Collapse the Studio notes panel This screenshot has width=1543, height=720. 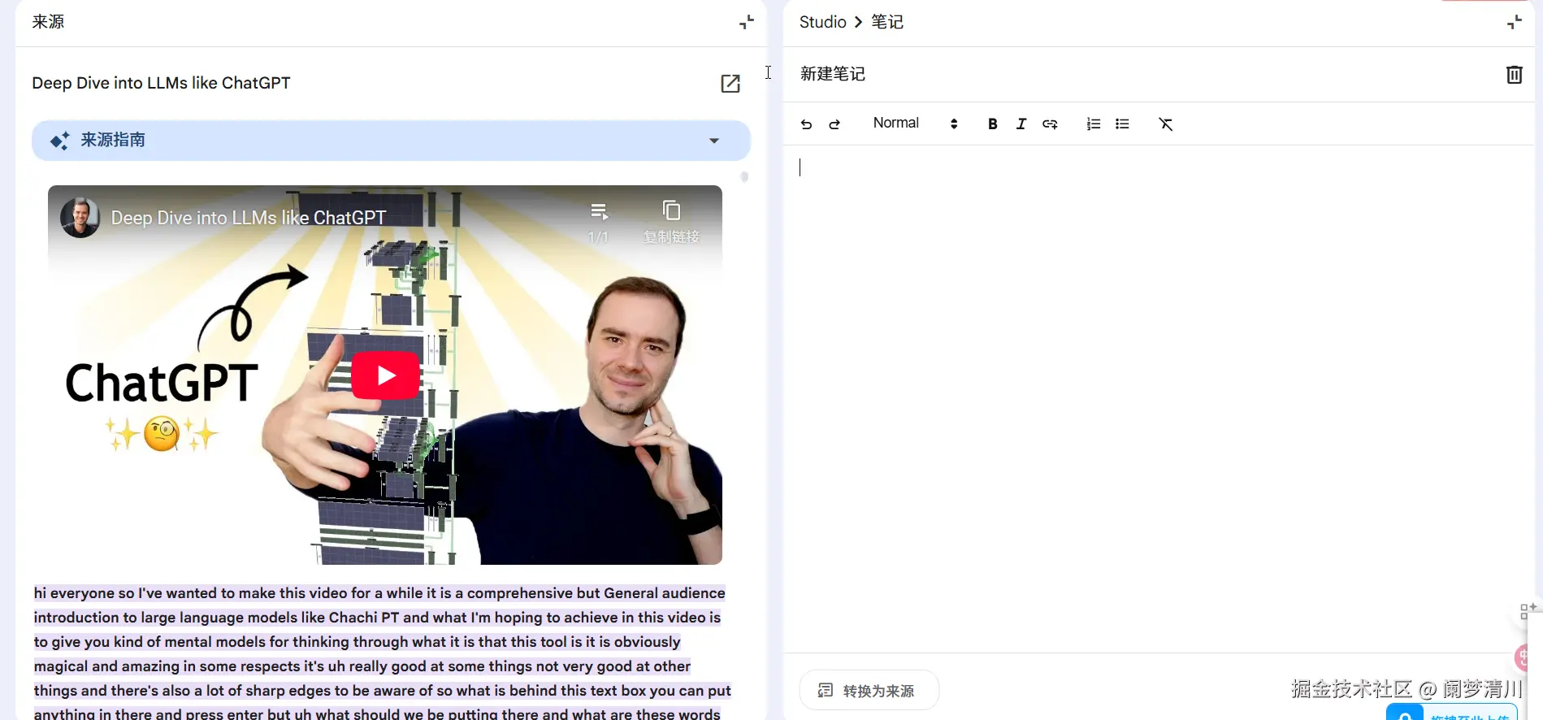(x=1514, y=23)
